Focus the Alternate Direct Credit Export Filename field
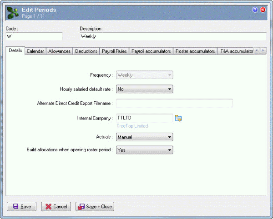 [174, 103]
